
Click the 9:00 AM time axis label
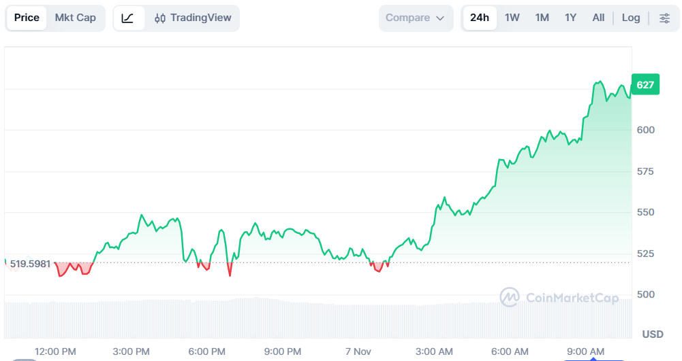(585, 351)
